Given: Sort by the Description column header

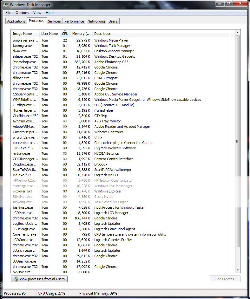Looking at the screenshot, I should coord(161,34).
